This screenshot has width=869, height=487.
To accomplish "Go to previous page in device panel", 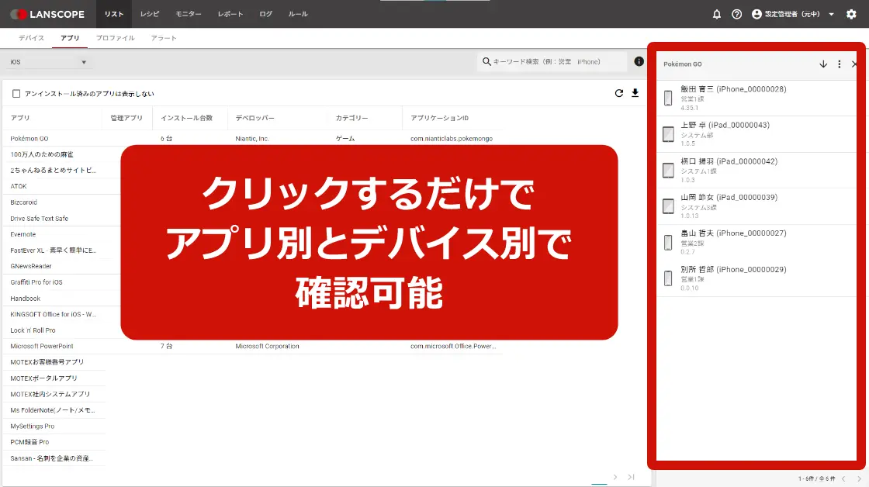I will tap(843, 478).
